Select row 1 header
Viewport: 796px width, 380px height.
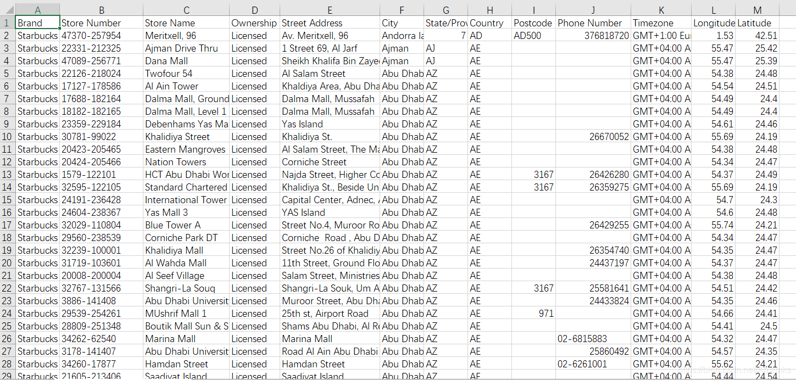[x=8, y=23]
